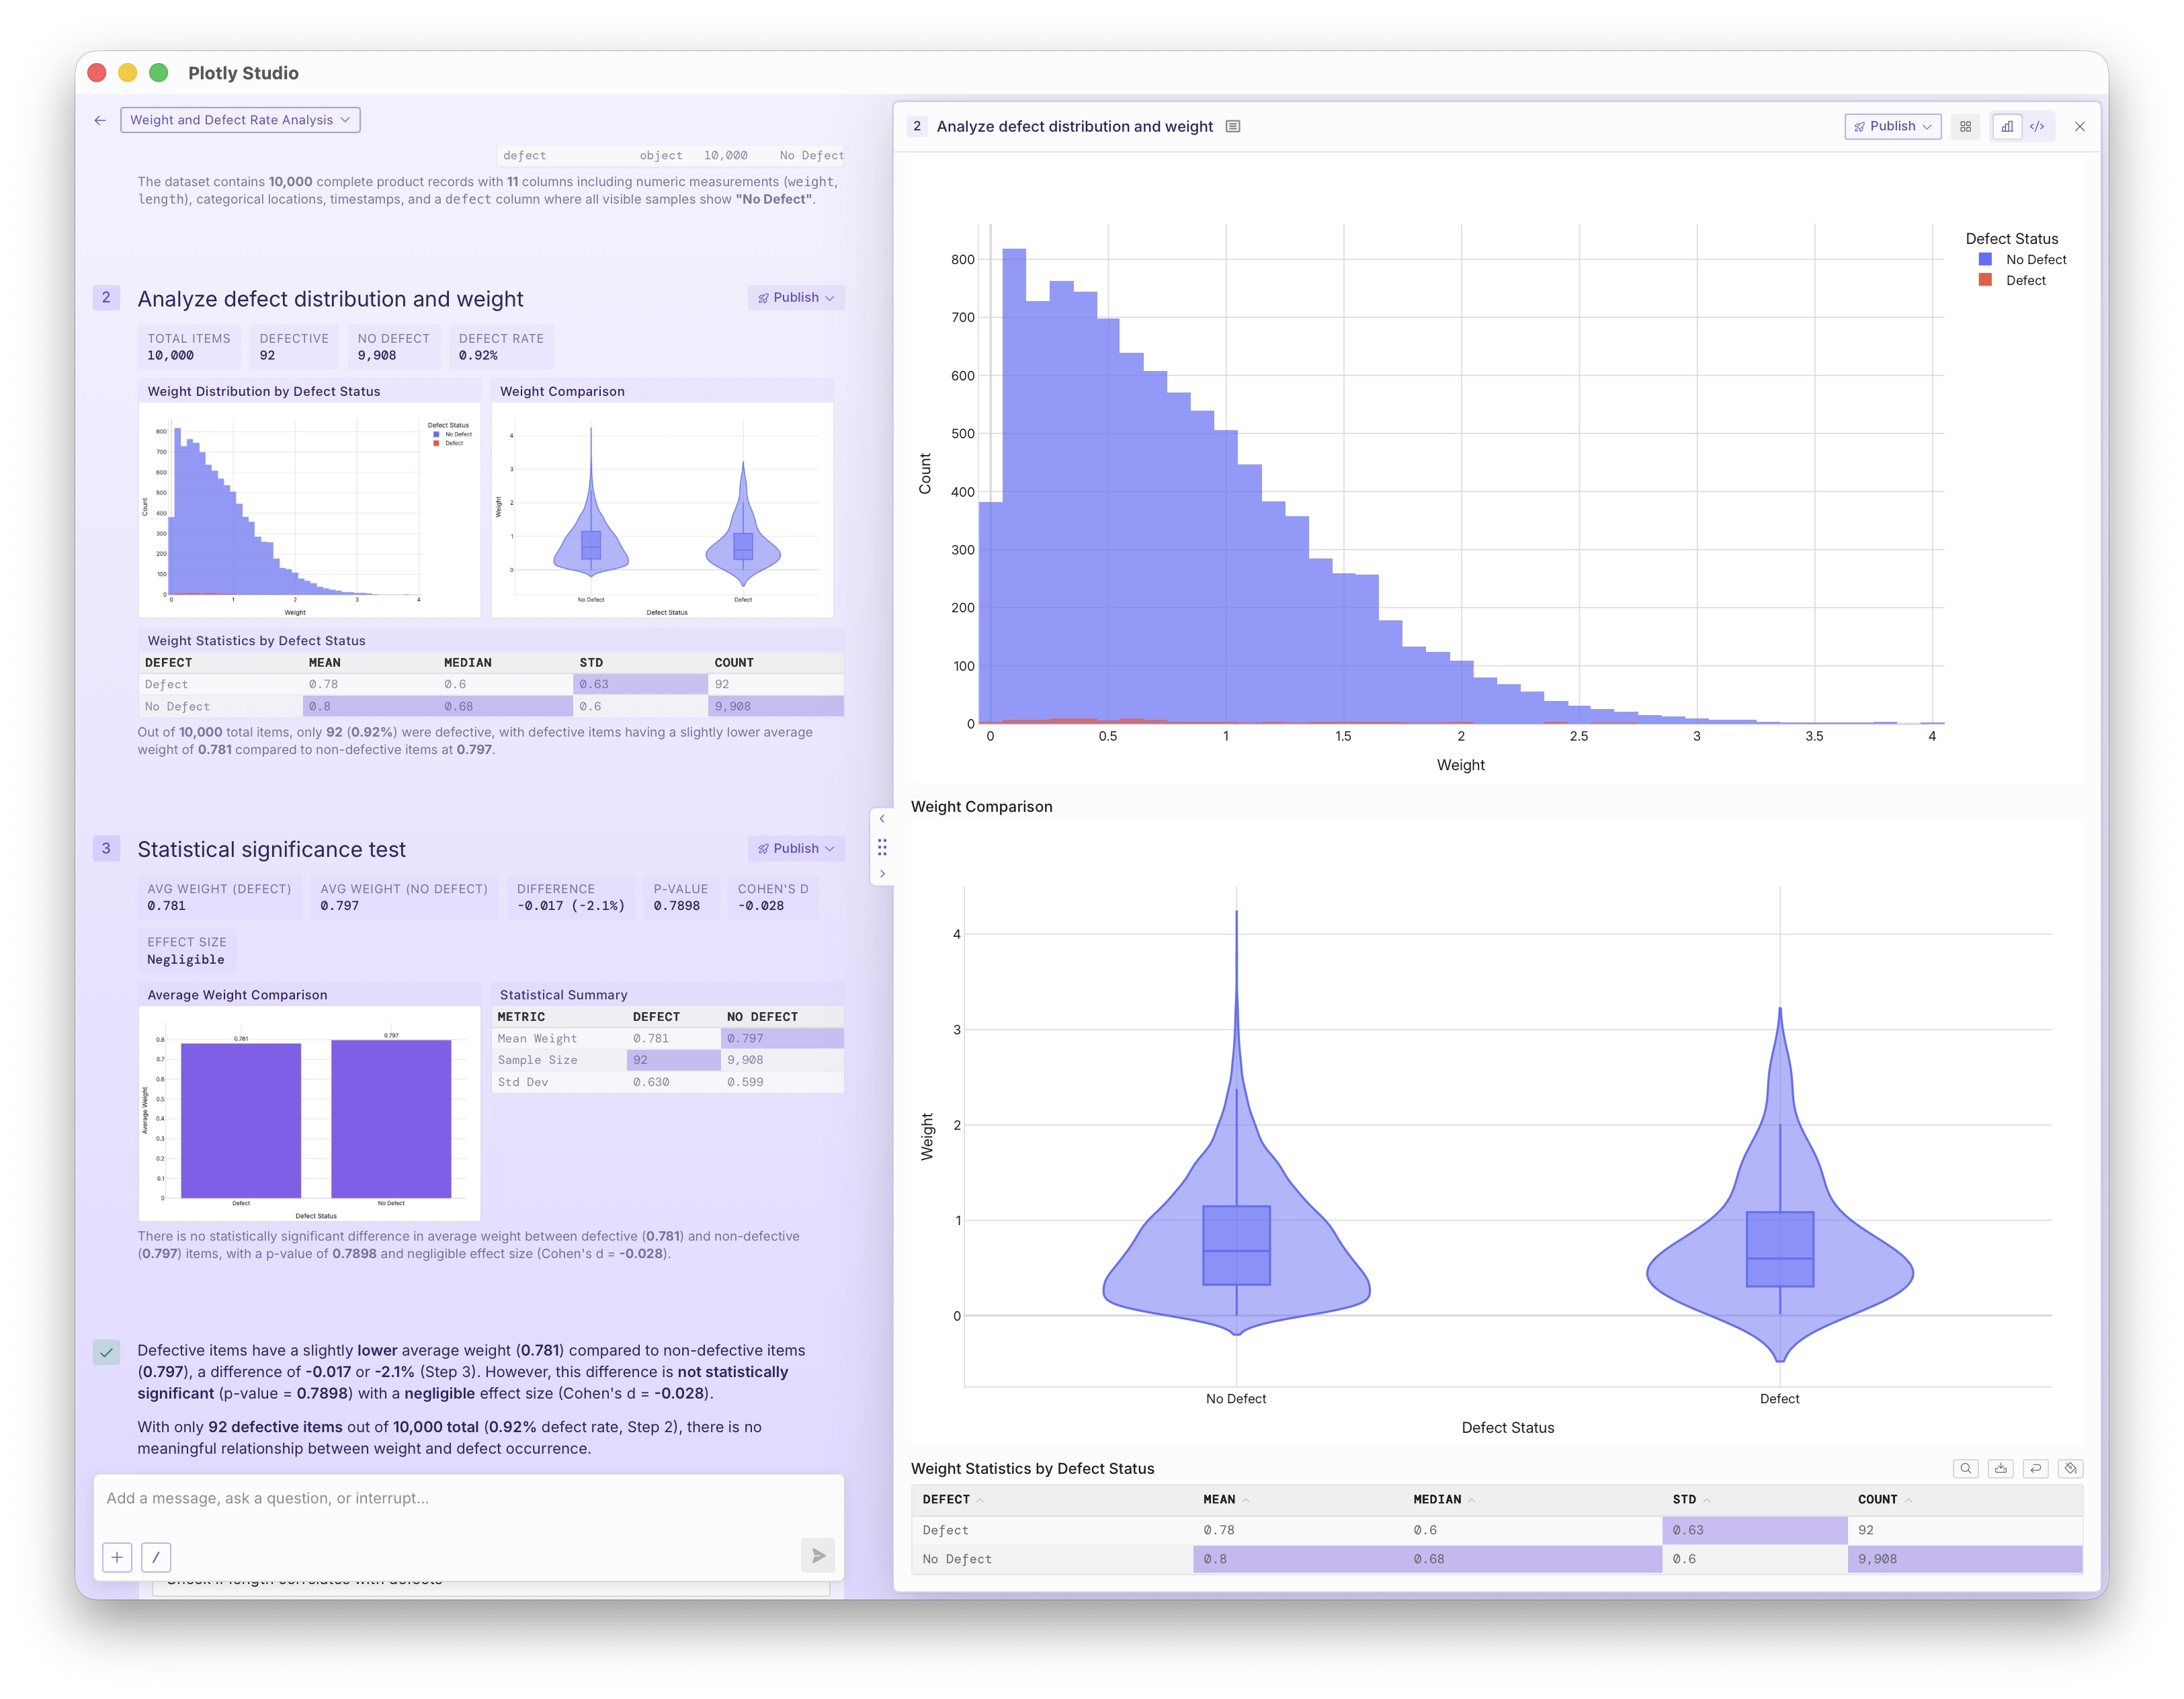This screenshot has width=2184, height=1699.
Task: Click the slash command button
Action: (156, 1557)
